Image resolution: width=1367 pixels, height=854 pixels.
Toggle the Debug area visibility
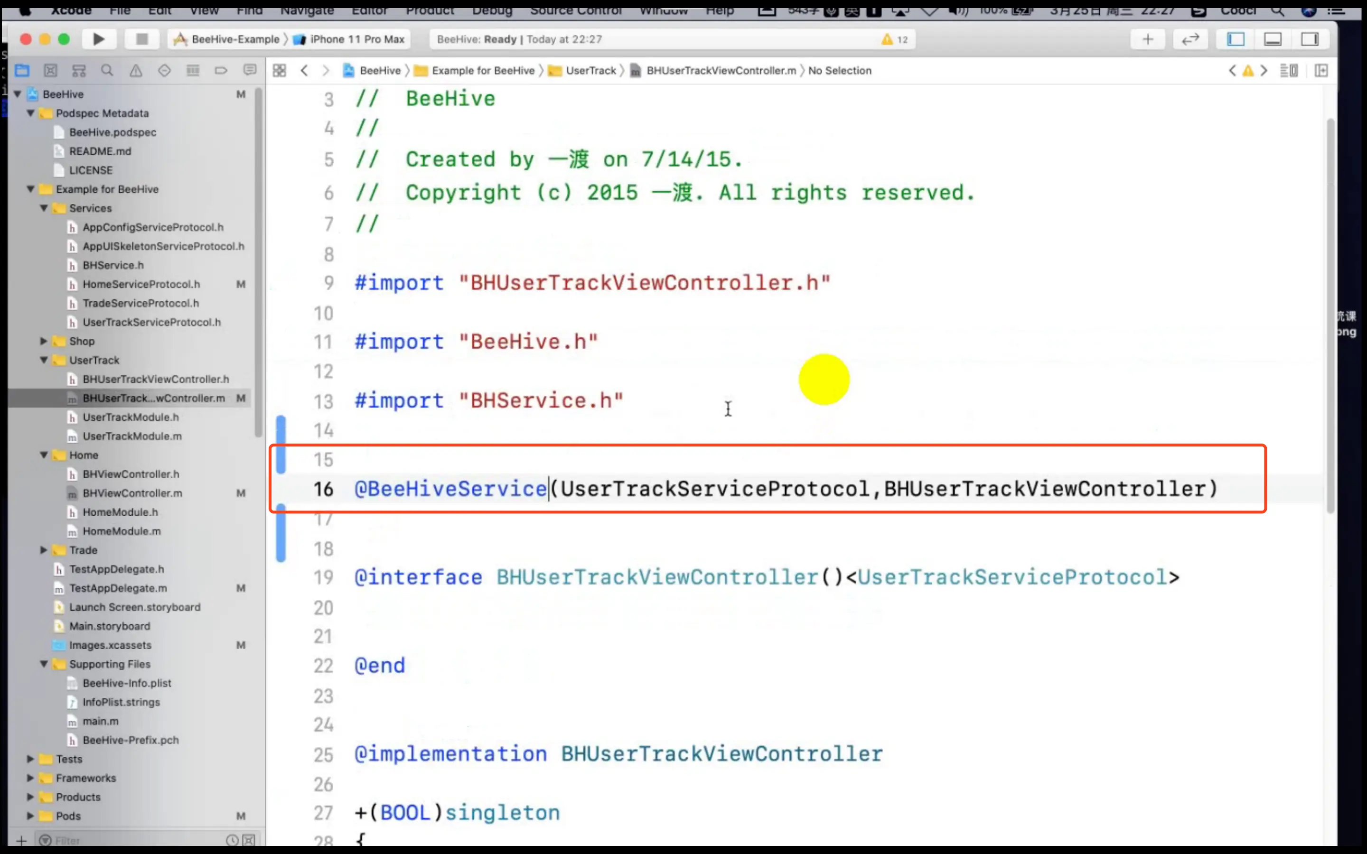tap(1272, 39)
